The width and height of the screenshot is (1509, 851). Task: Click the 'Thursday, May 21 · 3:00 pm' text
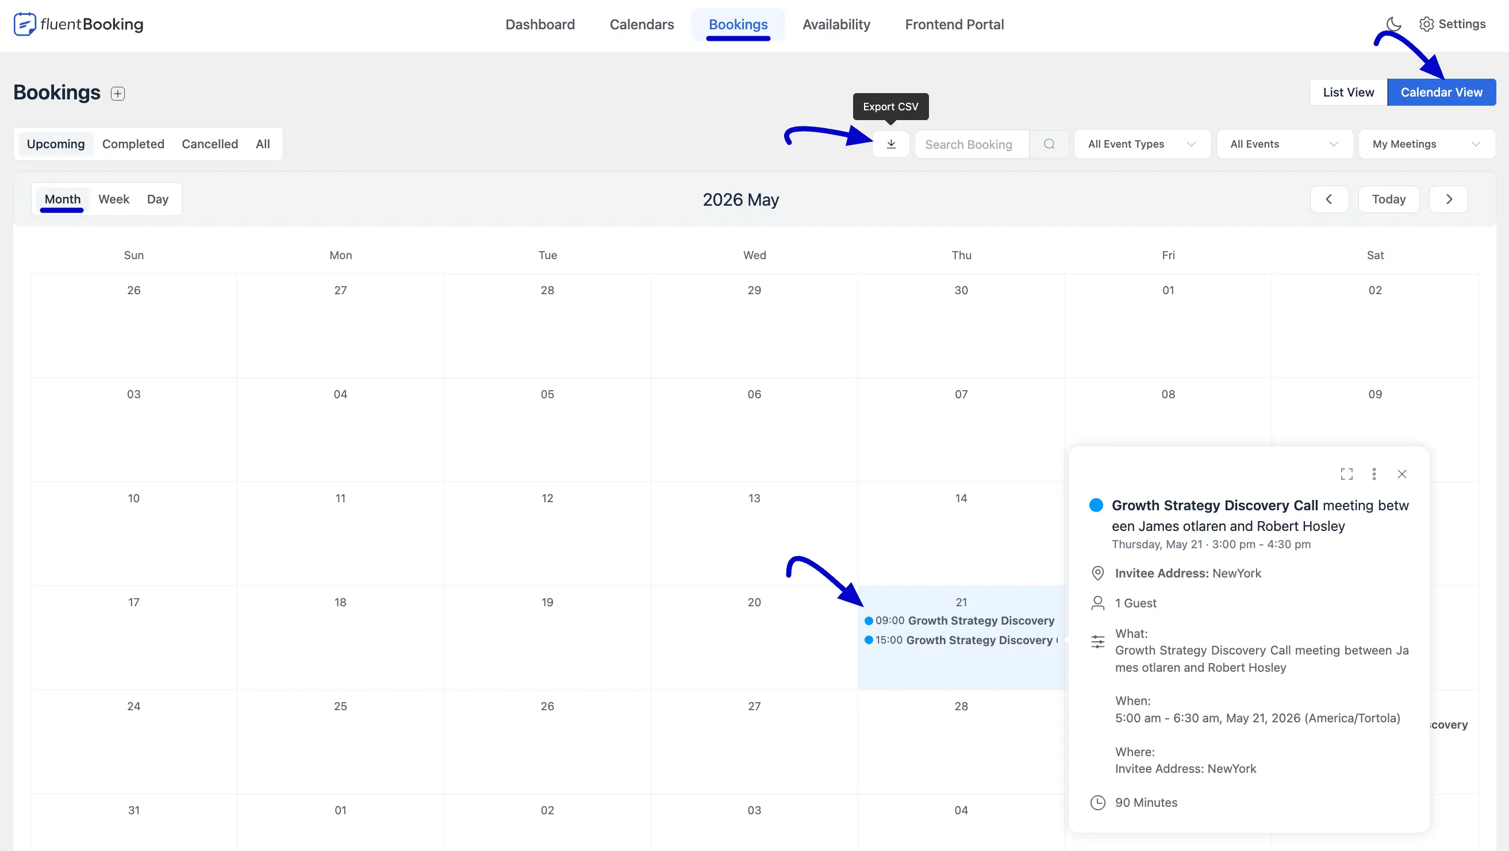coord(1183,544)
